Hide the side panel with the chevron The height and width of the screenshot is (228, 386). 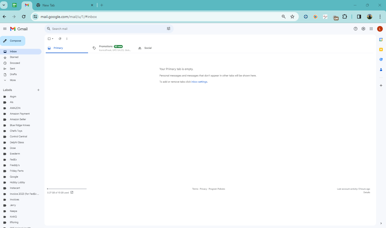(x=381, y=223)
